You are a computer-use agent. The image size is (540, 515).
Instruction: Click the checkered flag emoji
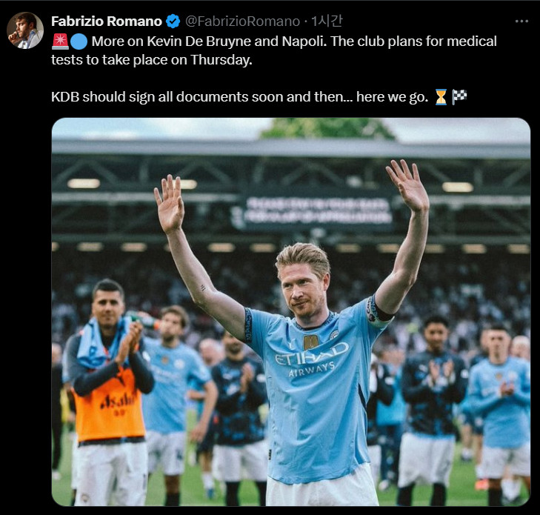tap(459, 97)
